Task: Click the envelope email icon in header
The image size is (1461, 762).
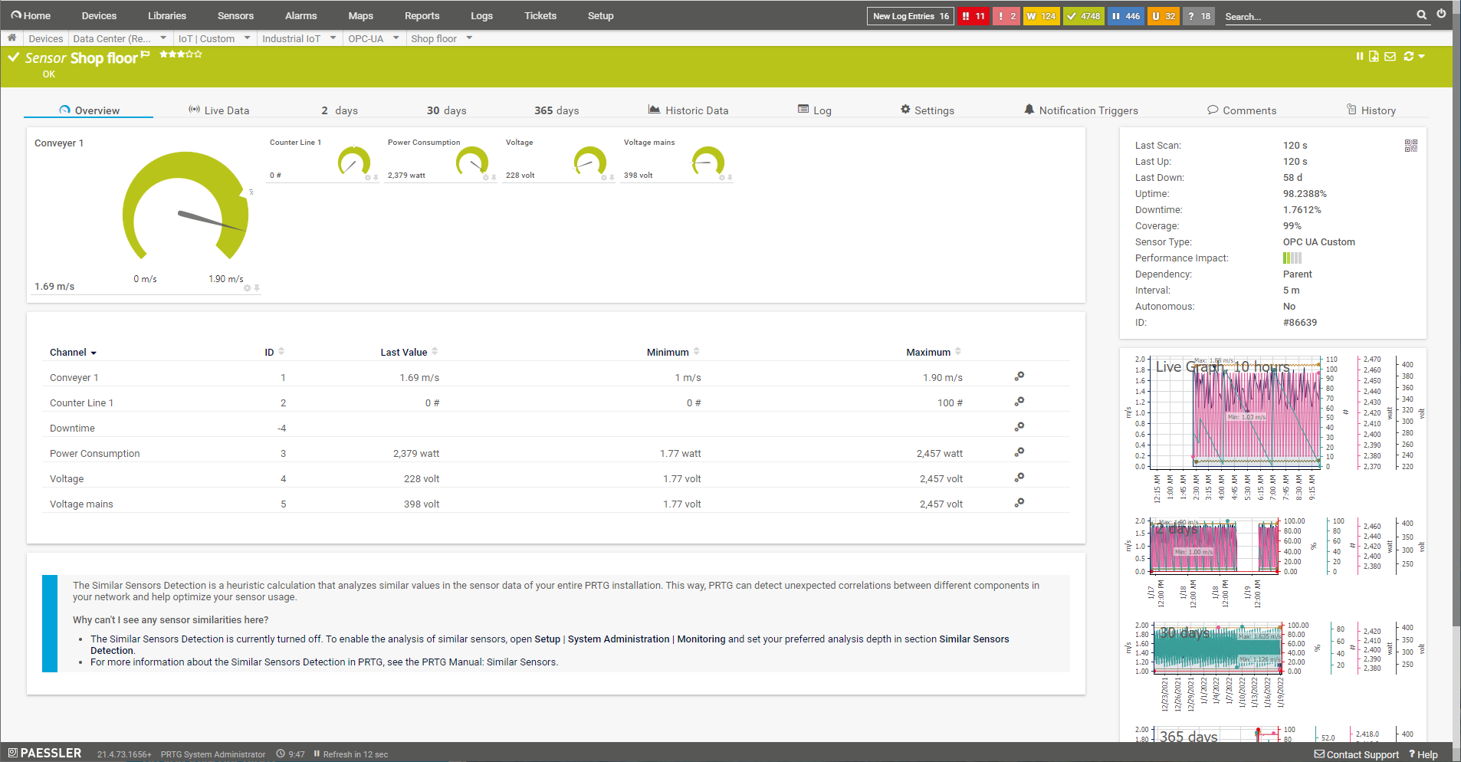Action: point(1390,56)
